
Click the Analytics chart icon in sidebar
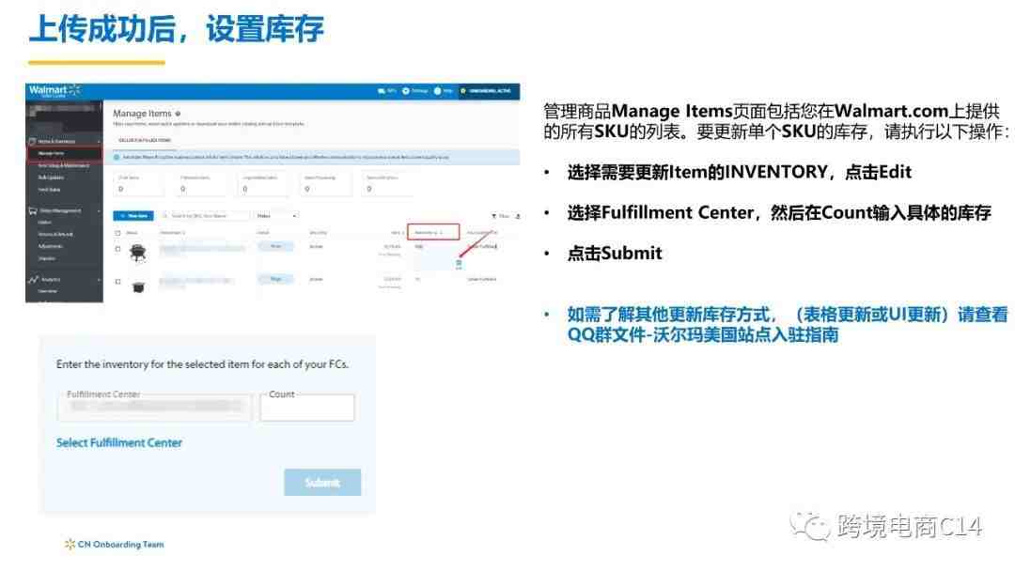pos(33,279)
